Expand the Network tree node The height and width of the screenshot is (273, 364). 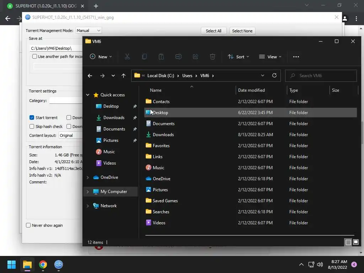(88, 206)
